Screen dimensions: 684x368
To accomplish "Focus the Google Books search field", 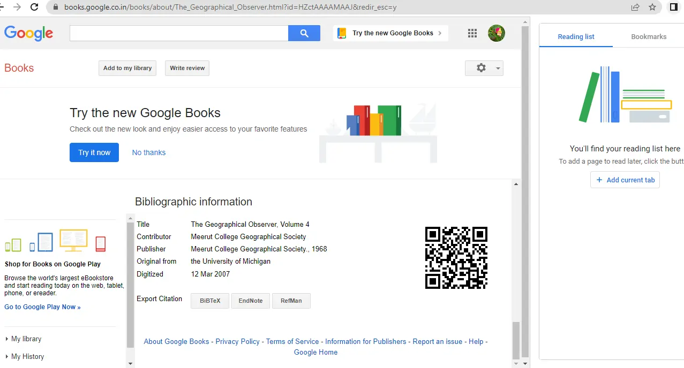I will (x=179, y=33).
